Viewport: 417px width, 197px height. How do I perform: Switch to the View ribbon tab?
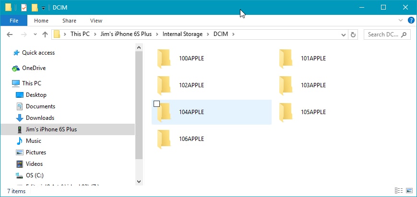[x=96, y=21]
